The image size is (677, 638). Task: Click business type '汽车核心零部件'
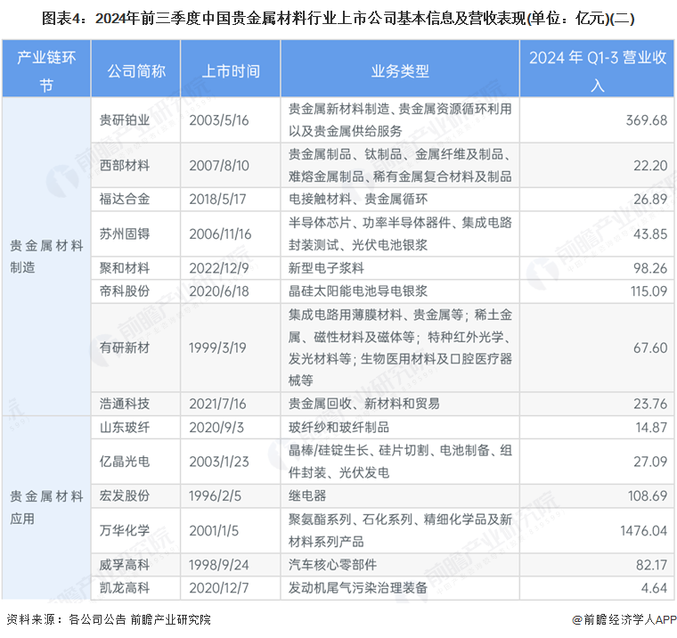[332, 565]
